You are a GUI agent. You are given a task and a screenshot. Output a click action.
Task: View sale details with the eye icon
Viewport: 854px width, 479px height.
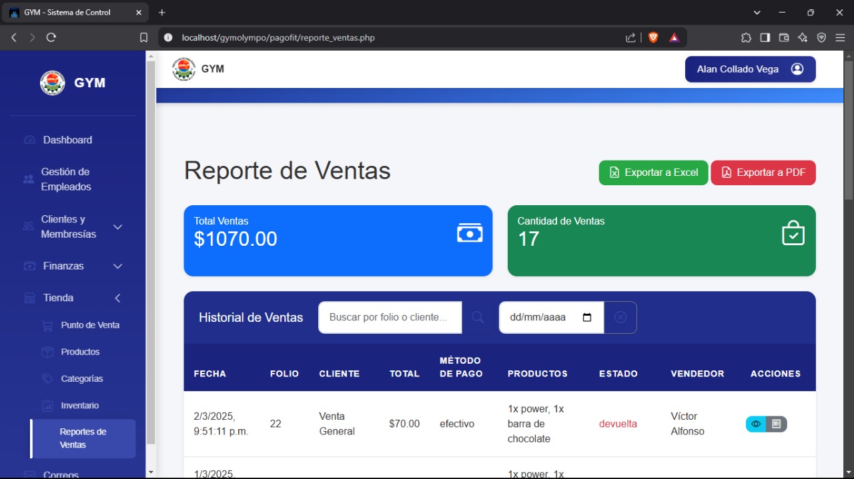[756, 424]
